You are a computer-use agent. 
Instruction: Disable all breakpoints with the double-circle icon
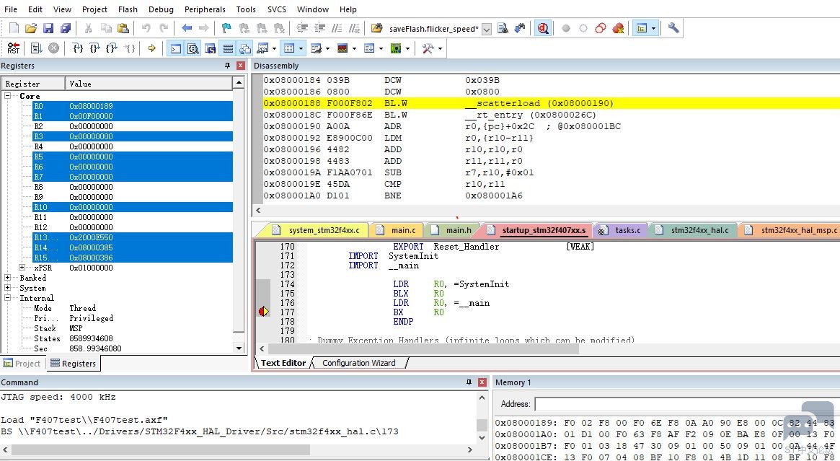601,28
